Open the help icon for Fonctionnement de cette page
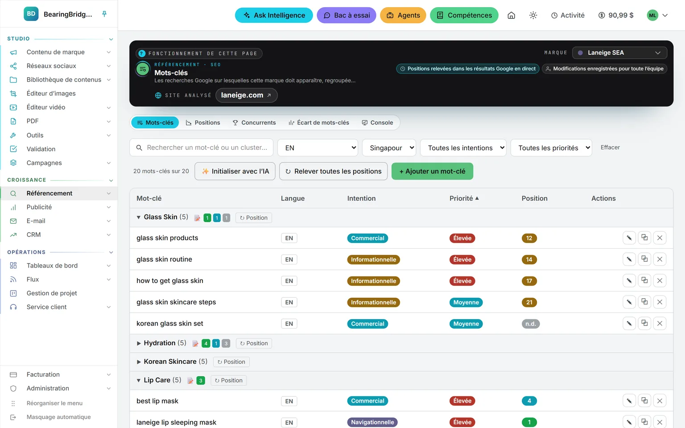Screen dimensions: 685x428 tap(142, 53)
